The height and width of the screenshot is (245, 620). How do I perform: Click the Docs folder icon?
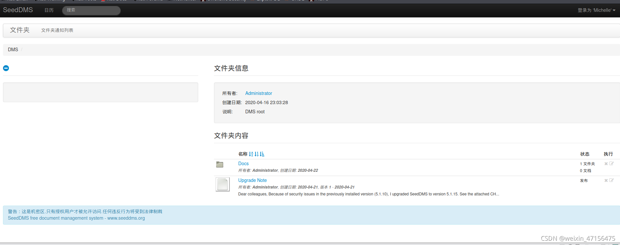click(x=220, y=165)
